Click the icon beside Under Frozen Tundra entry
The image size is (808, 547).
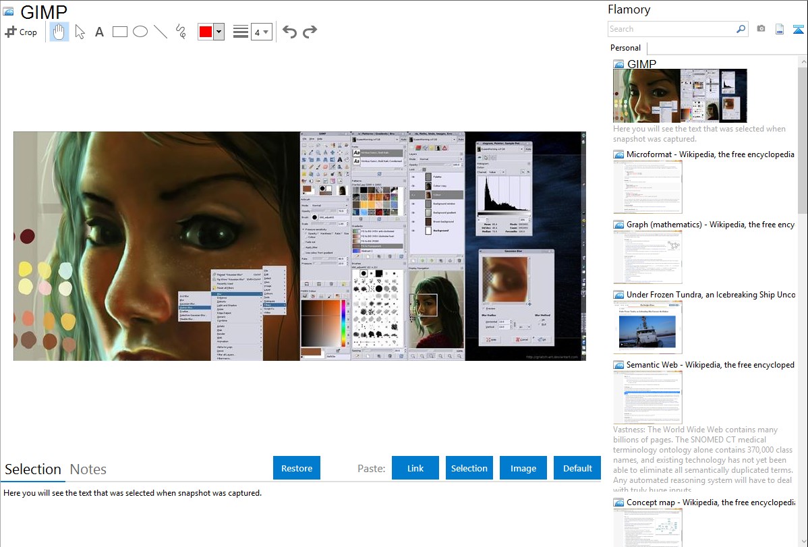(618, 295)
